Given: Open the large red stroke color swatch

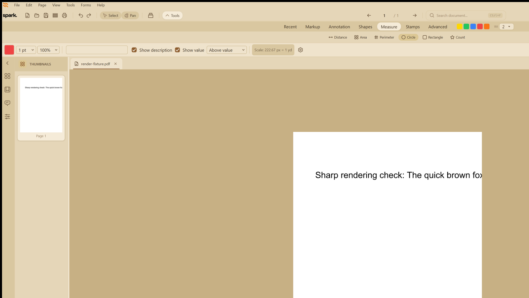Looking at the screenshot, I should pos(9,50).
